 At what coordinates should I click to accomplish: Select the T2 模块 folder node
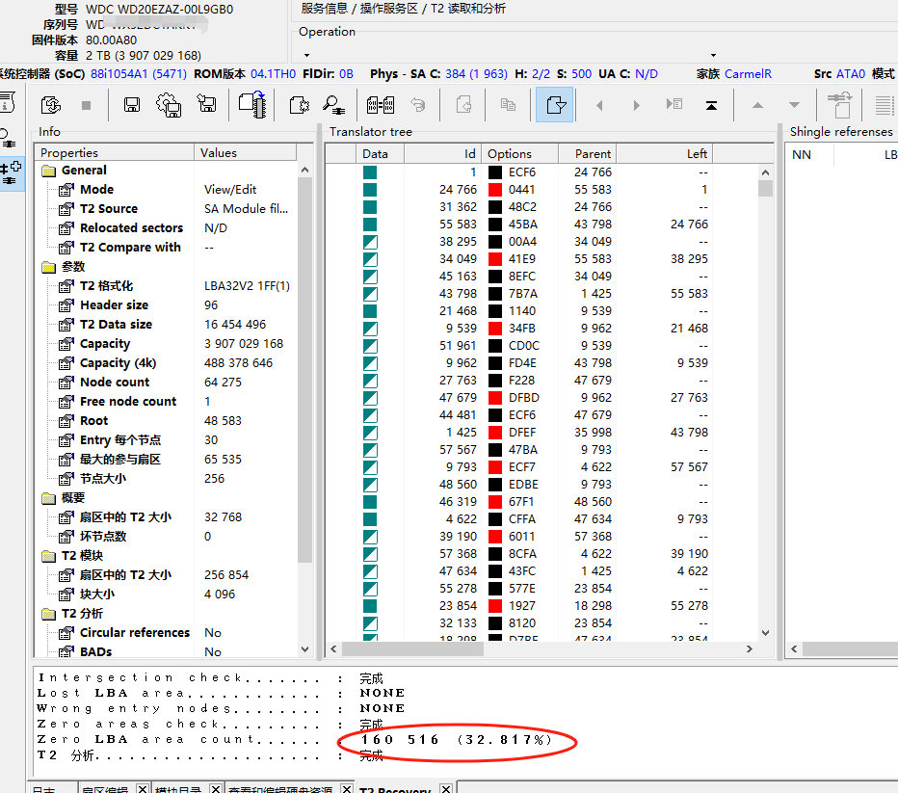(x=72, y=556)
